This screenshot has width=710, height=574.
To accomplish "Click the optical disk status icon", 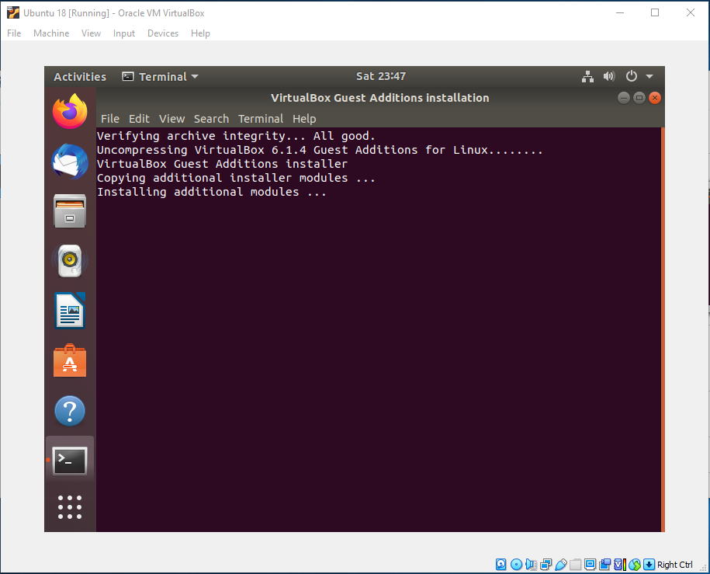I will point(516,565).
